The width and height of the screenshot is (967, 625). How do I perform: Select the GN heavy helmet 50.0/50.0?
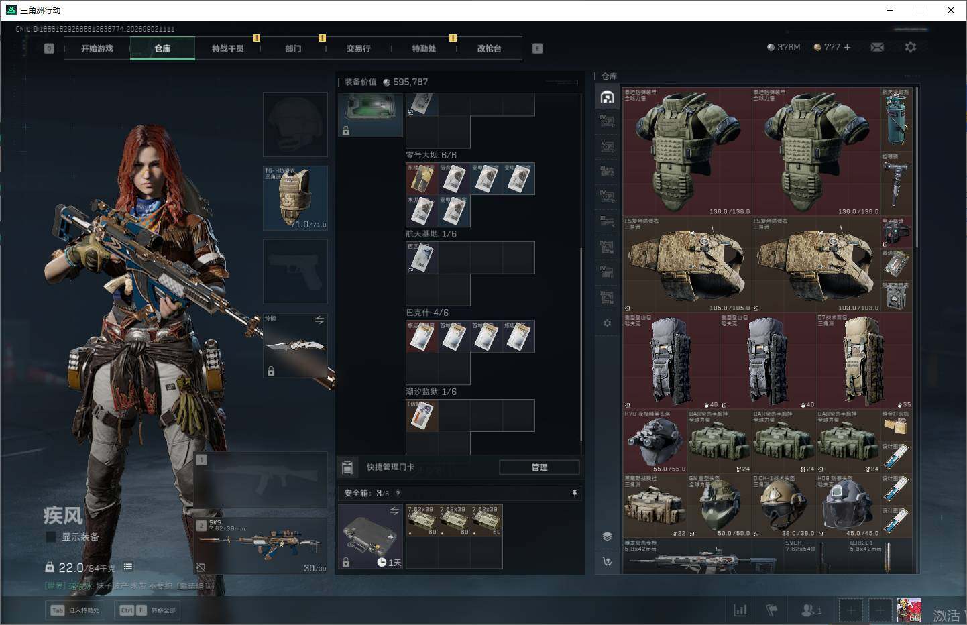pos(720,506)
